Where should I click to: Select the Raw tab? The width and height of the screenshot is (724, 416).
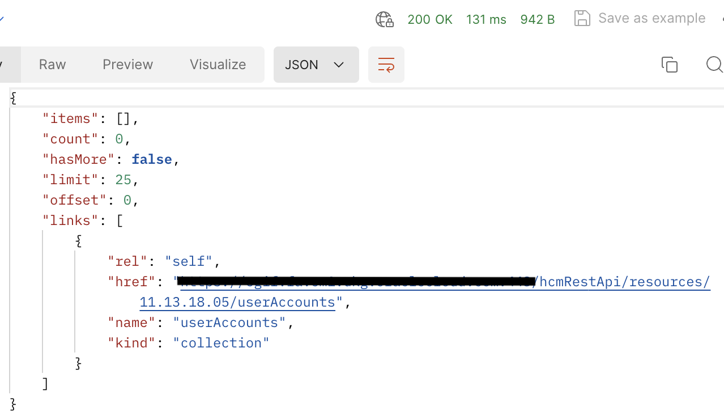[52, 64]
